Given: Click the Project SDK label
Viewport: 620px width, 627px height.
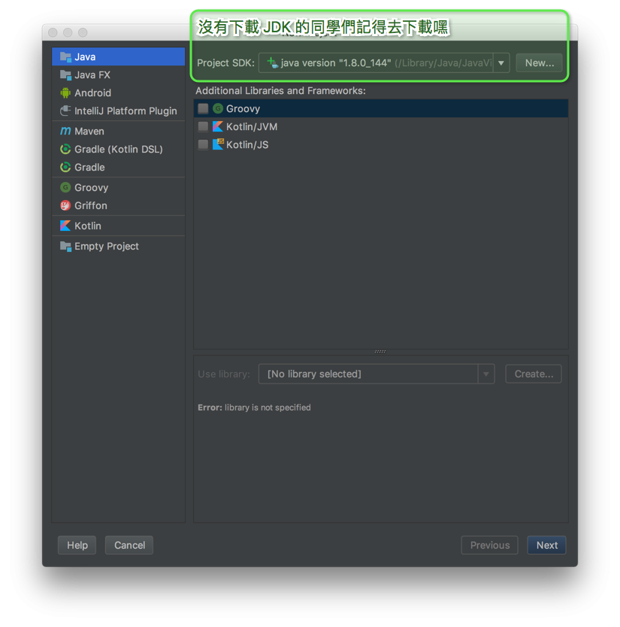Looking at the screenshot, I should pyautogui.click(x=225, y=63).
